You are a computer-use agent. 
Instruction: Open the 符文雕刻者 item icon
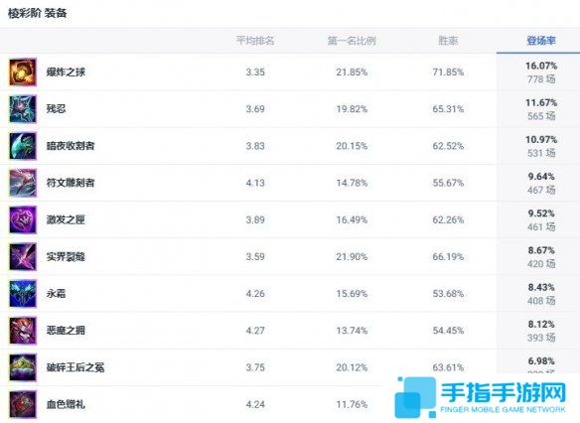click(23, 183)
